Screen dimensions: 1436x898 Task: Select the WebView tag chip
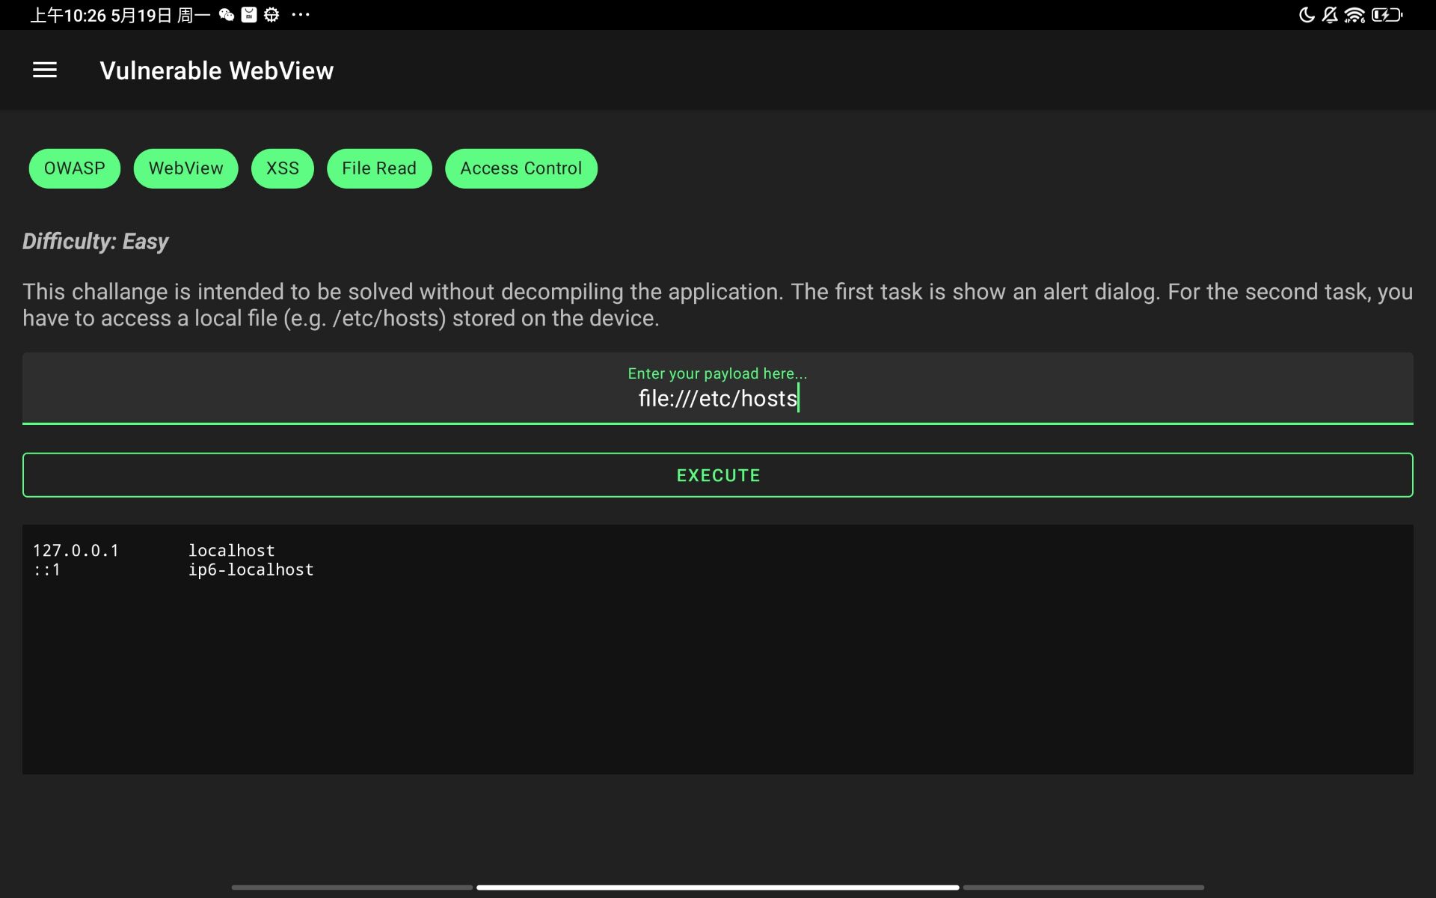(185, 168)
